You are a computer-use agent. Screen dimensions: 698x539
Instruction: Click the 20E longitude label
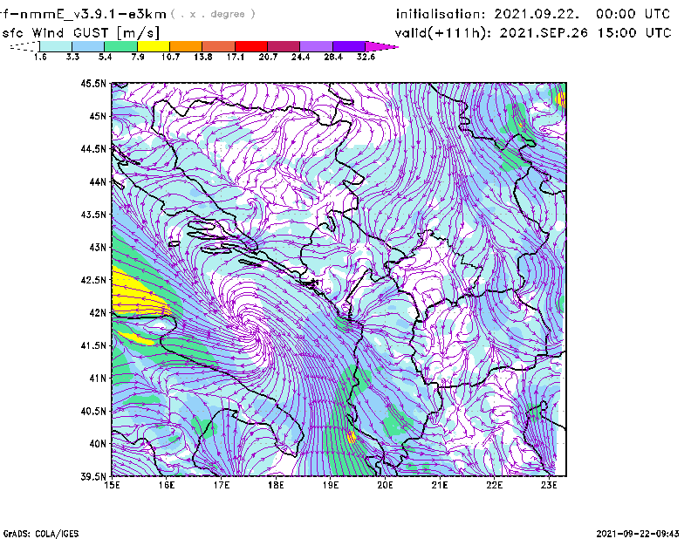click(x=385, y=485)
